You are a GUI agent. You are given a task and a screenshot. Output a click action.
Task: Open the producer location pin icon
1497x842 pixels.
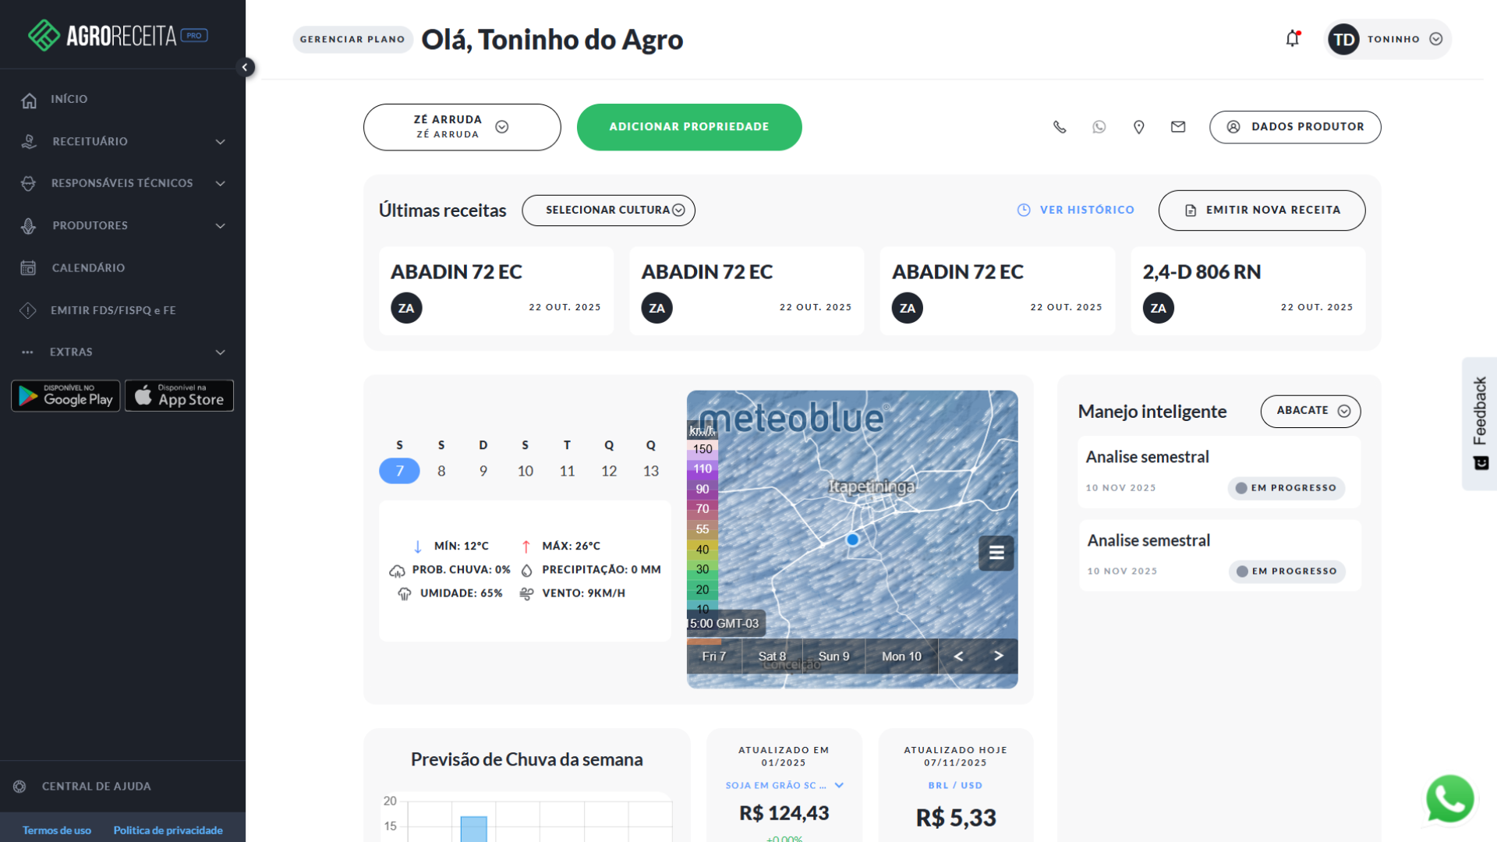[x=1138, y=127]
